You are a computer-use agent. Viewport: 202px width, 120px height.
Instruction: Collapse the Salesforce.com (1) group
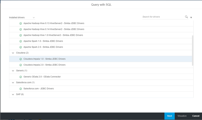pyautogui.click(x=13, y=83)
